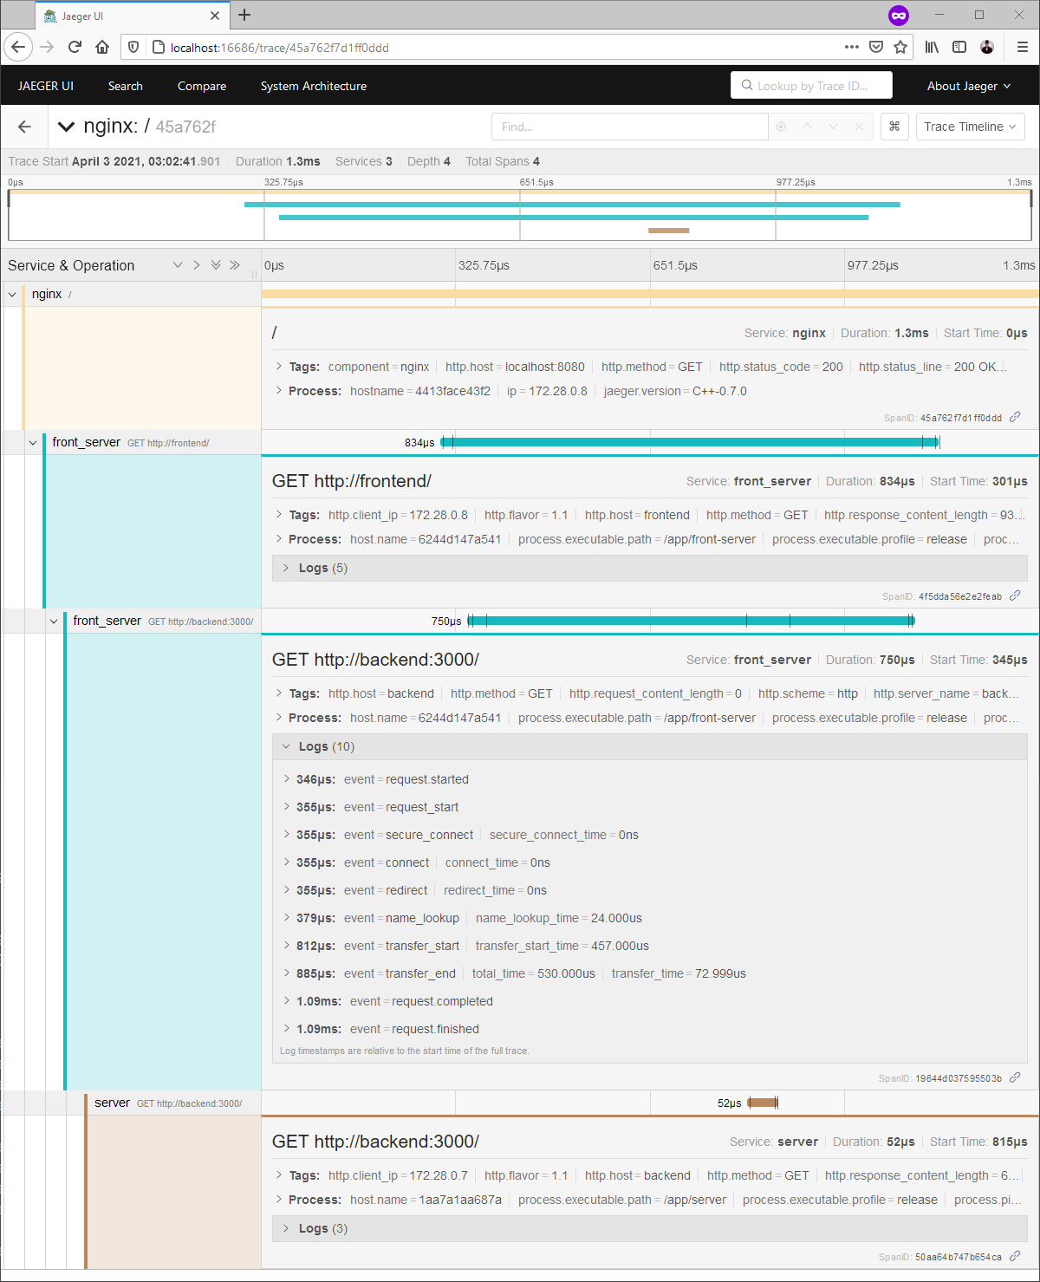
Task: Open keyboard shortcuts command icon
Action: coord(894,127)
